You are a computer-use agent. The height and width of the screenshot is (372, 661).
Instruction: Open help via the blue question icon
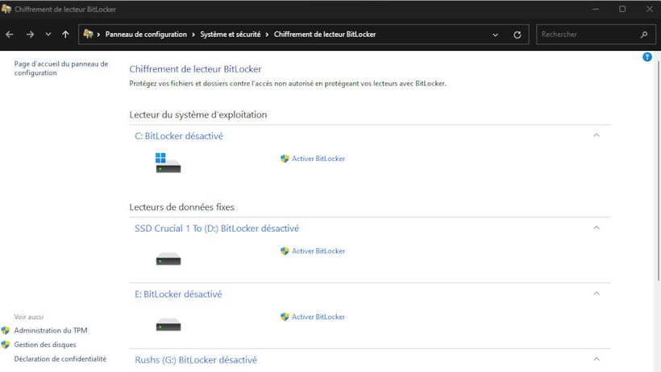point(647,57)
